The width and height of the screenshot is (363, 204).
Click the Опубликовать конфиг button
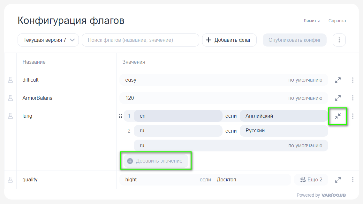[x=294, y=40]
